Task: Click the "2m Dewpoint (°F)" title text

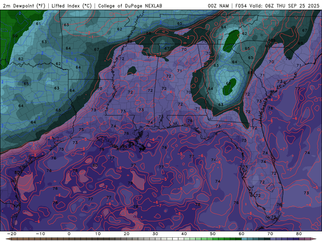Action: (x=24, y=6)
